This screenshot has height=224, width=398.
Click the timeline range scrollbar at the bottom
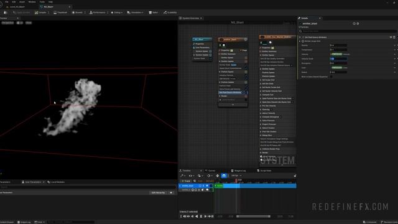click(253, 217)
